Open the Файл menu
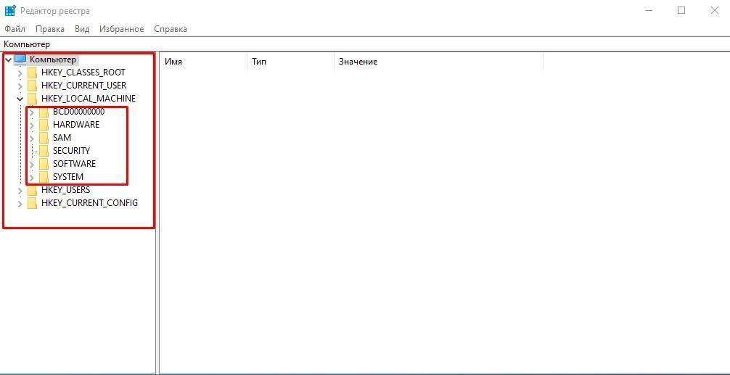 (x=15, y=29)
